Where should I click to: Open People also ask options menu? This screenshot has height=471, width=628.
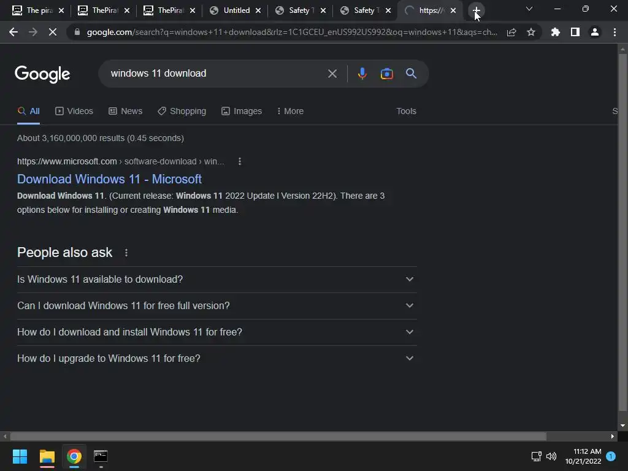tap(126, 253)
